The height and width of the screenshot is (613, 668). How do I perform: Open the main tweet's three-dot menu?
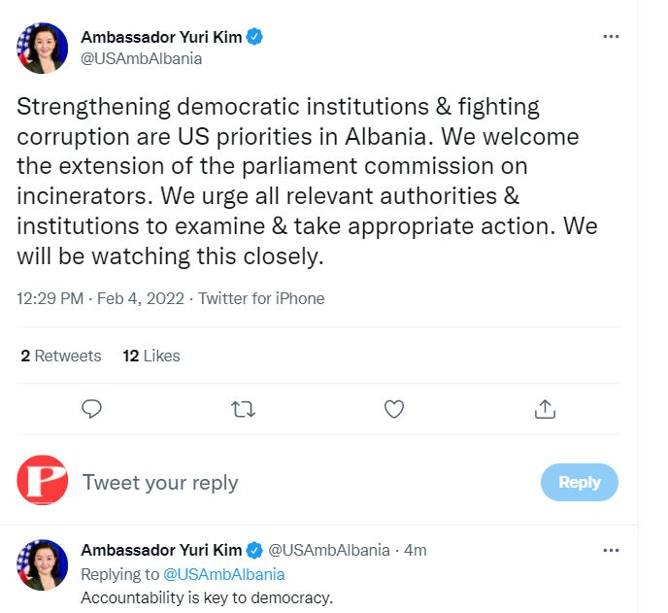point(611,37)
